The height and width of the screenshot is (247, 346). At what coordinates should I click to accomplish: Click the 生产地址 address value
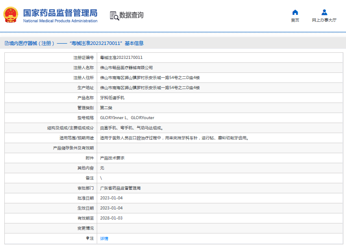pyautogui.click(x=149, y=88)
